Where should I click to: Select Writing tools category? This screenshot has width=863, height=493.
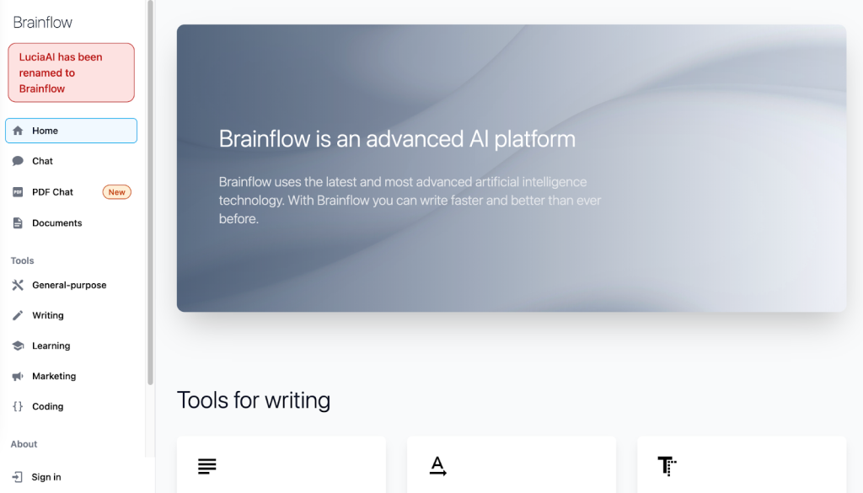pyautogui.click(x=71, y=315)
